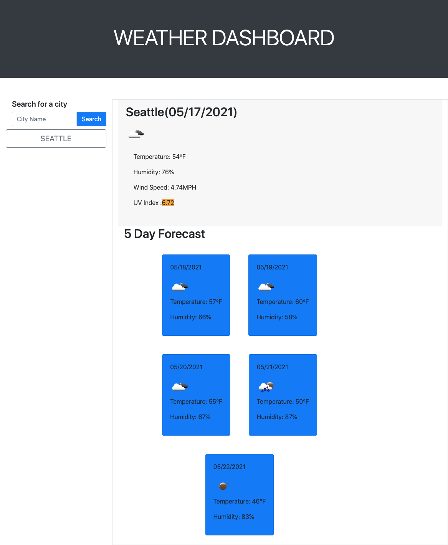Open the 05/21/2021 forecast card
The height and width of the screenshot is (545, 448).
click(283, 395)
